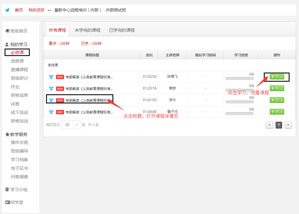299x214 pixels.
Task: Go to 首页 breadcrumb link
Action: click(x=19, y=10)
